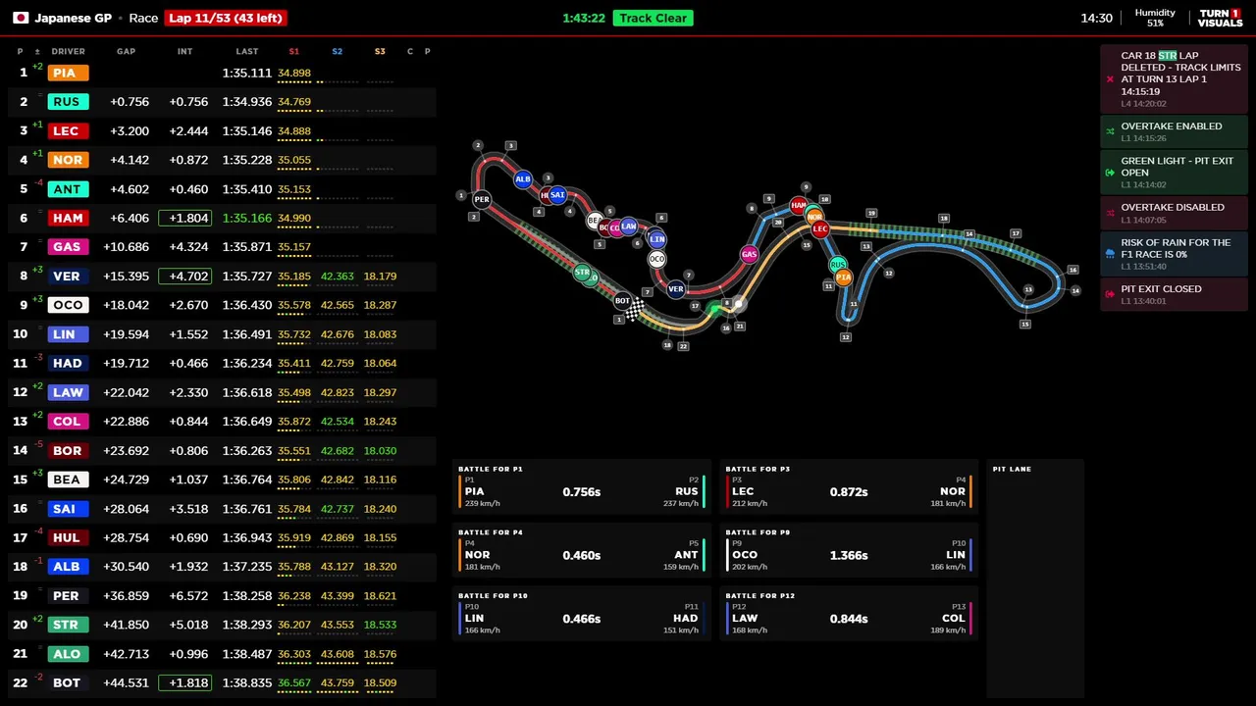This screenshot has height=706, width=1256.
Task: Click the LAST column header
Action: (247, 51)
